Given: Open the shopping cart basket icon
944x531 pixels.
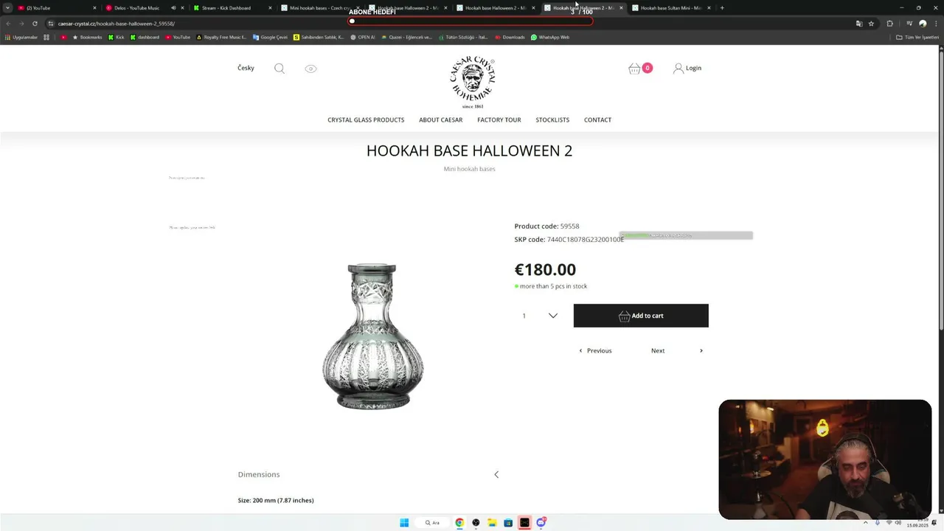Looking at the screenshot, I should coord(634,68).
